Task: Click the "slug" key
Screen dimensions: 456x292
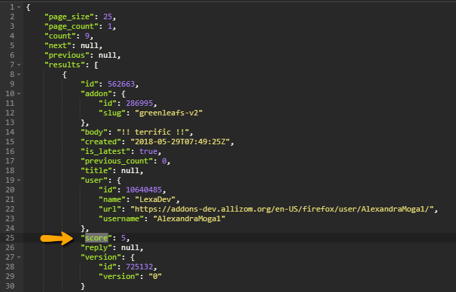Action: click(112, 113)
